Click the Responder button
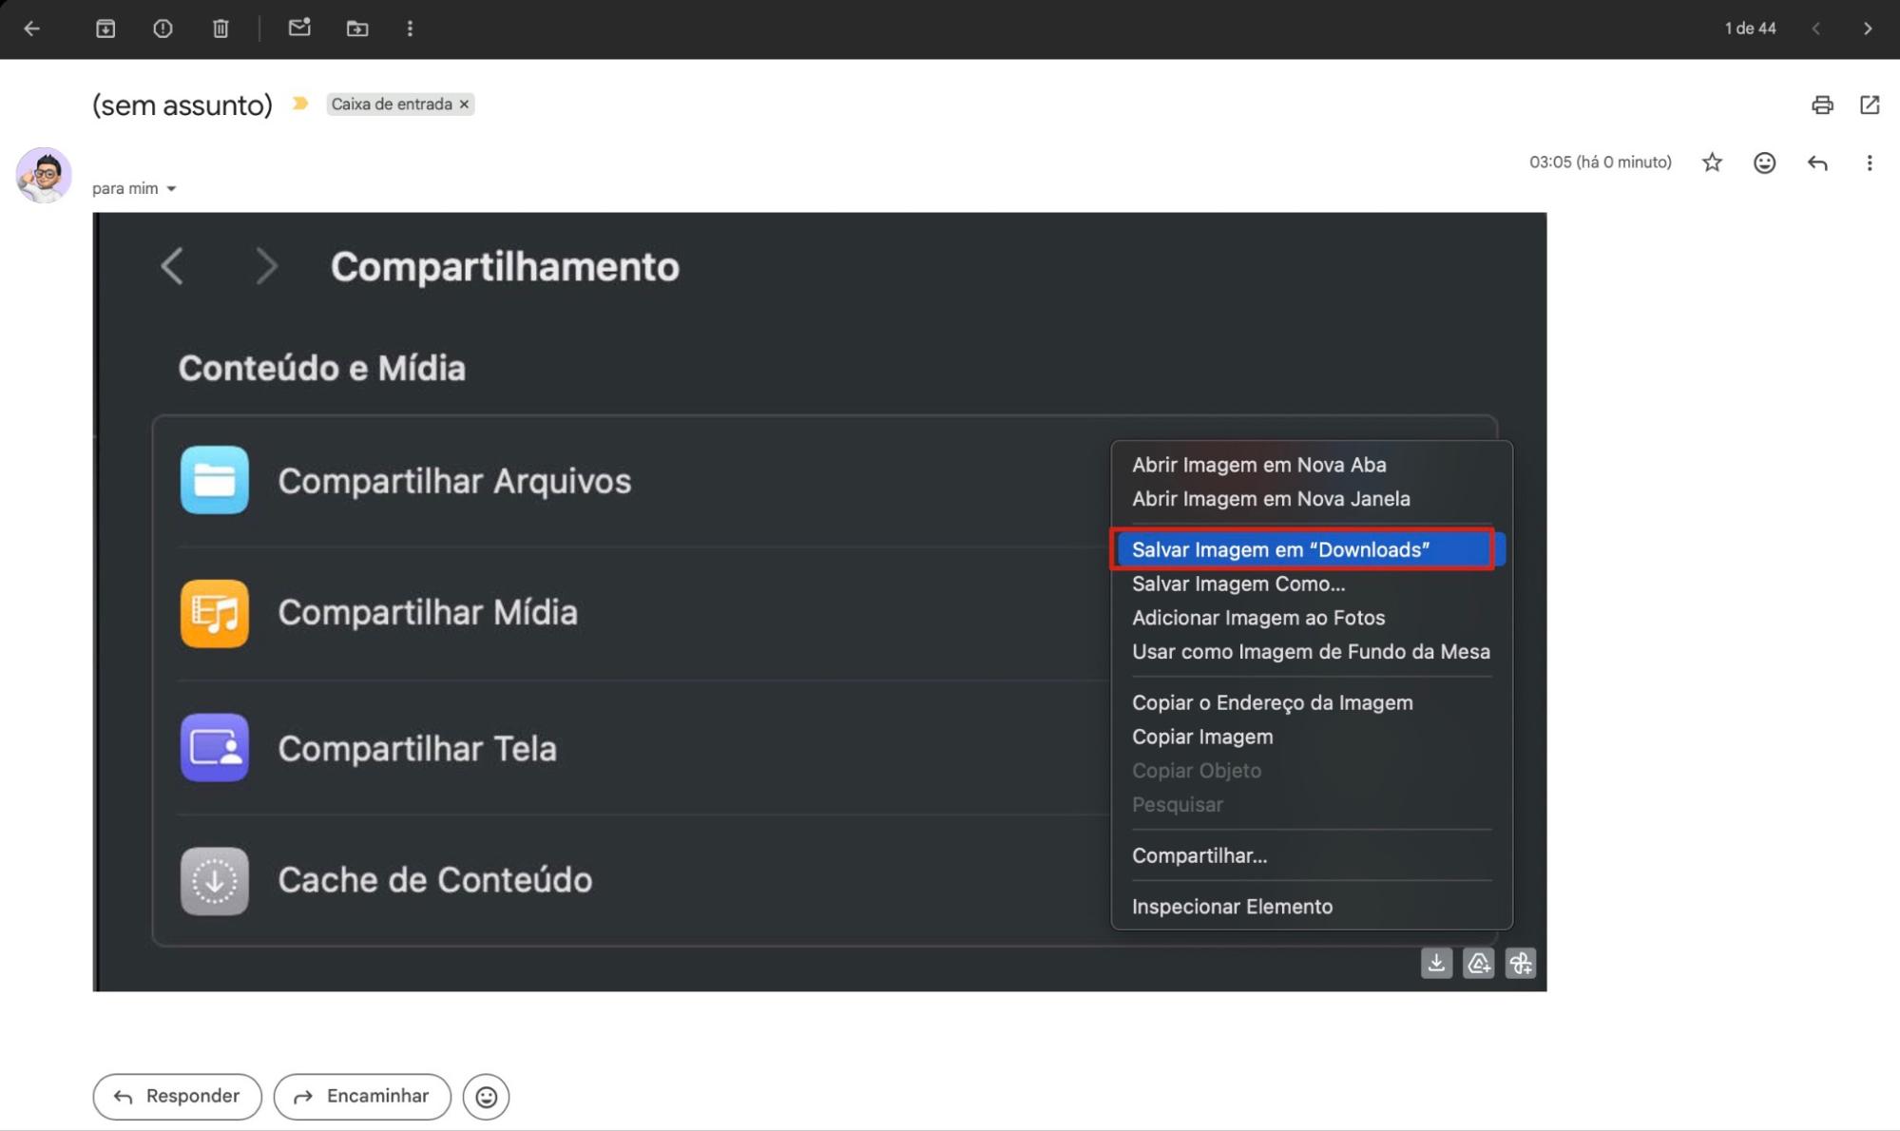Screen dimensions: 1900x1131 pos(176,1096)
